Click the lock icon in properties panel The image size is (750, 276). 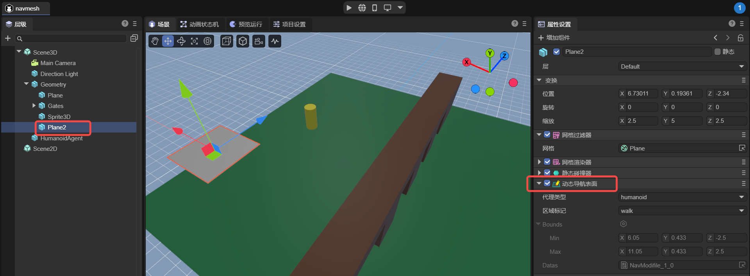coord(740,38)
